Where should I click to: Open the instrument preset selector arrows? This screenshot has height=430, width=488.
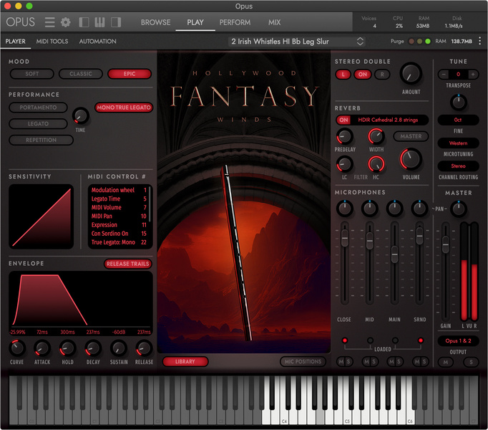click(360, 41)
